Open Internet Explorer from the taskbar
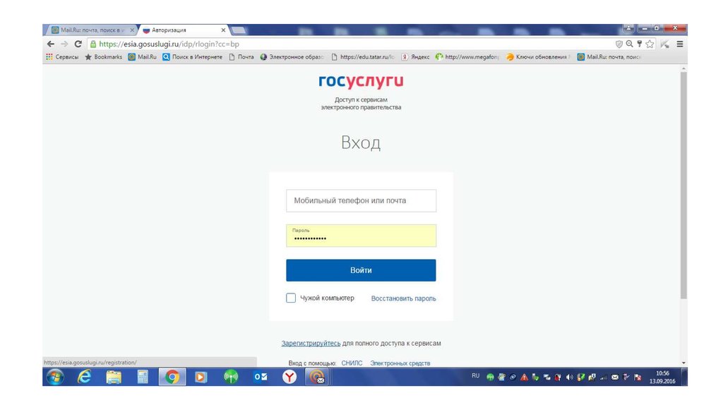This screenshot has width=723, height=405. pos(84,377)
